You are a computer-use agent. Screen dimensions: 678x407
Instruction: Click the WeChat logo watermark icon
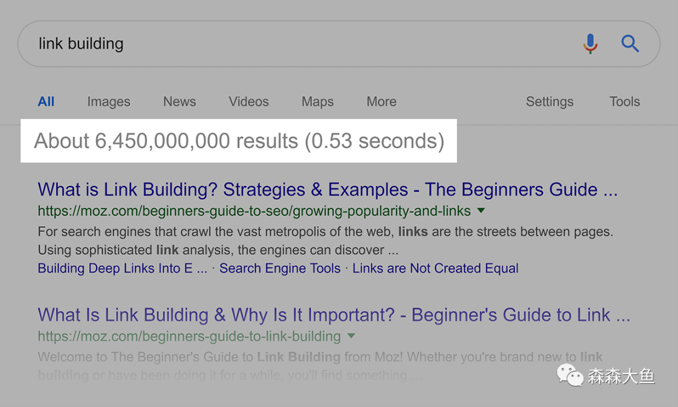click(x=570, y=375)
